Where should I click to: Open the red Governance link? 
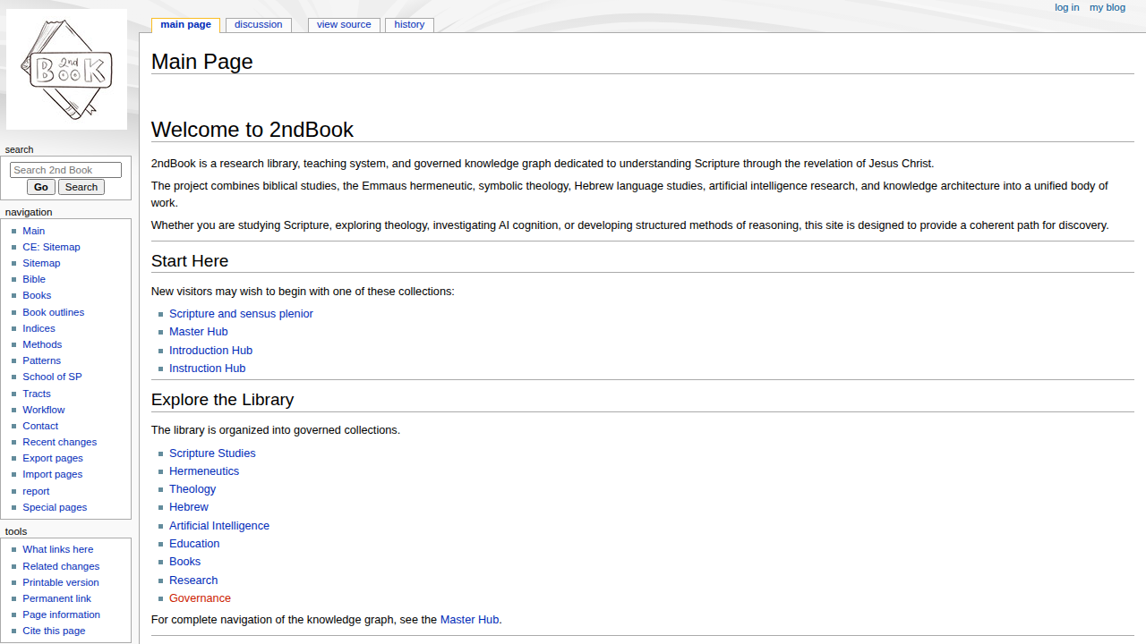point(200,598)
